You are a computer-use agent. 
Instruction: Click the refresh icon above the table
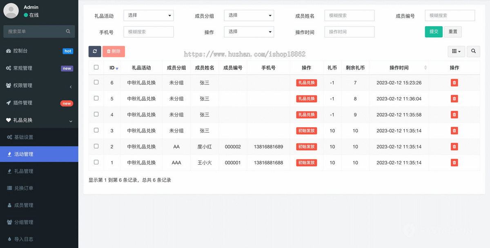click(95, 51)
